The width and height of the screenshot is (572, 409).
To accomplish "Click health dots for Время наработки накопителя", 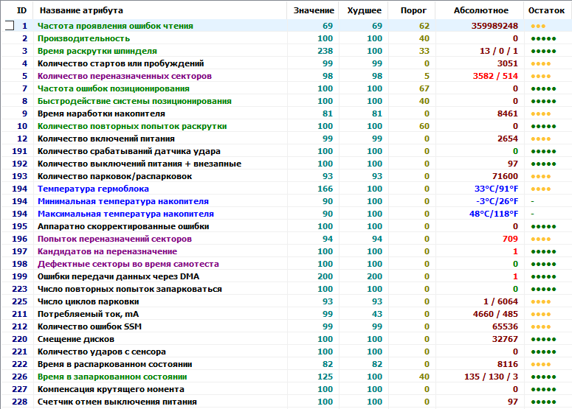I will coord(540,113).
